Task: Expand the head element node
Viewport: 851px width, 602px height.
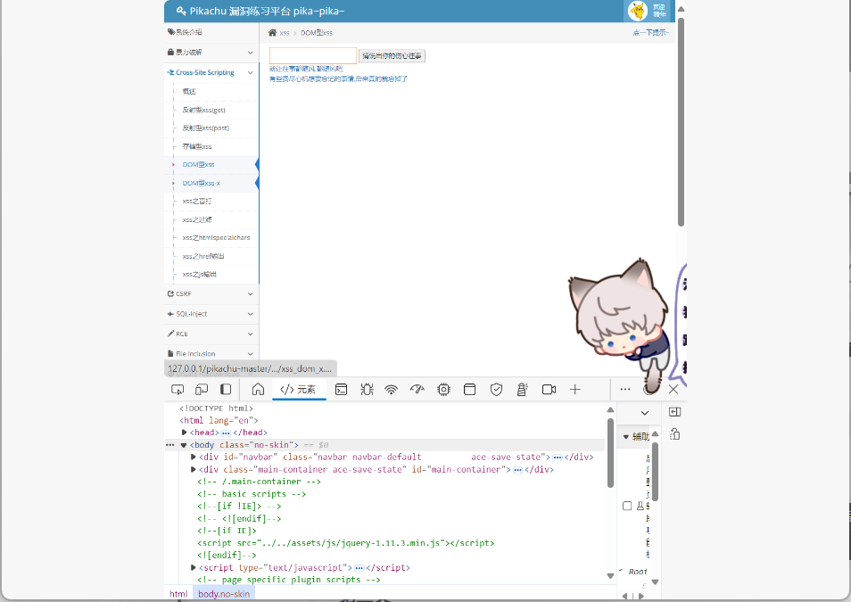Action: coord(185,433)
